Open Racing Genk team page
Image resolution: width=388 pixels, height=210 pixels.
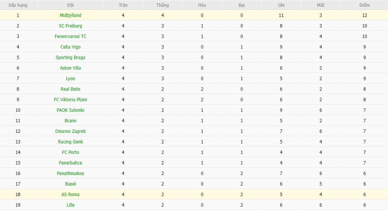click(x=70, y=142)
